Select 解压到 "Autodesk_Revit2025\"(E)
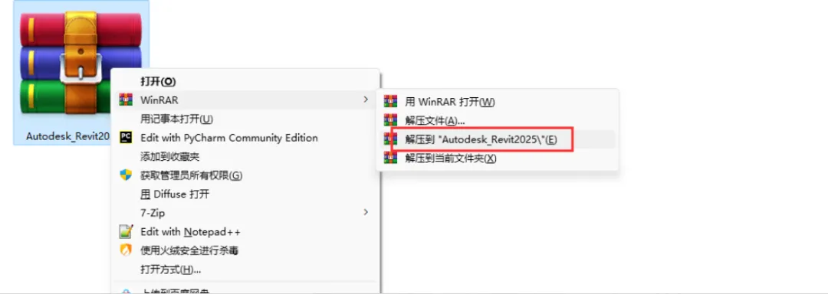This screenshot has width=828, height=294. point(497,139)
